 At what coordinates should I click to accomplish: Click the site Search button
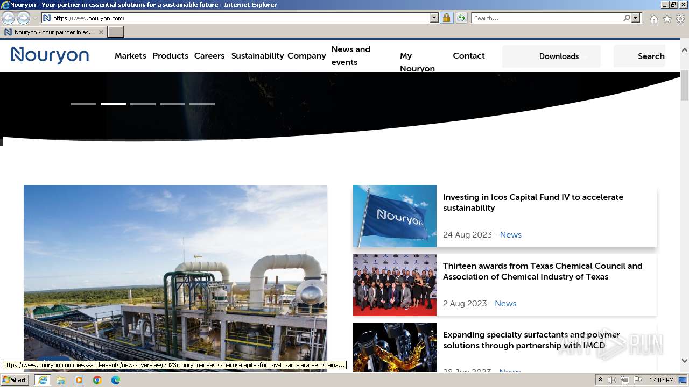(x=639, y=56)
